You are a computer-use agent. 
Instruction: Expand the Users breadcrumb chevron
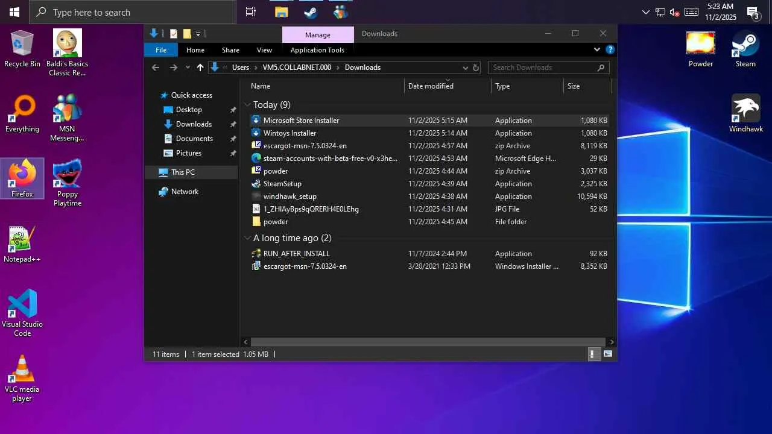[256, 68]
